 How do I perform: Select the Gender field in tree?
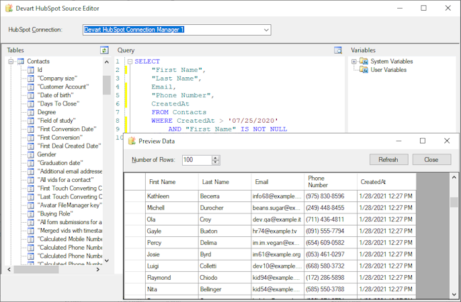point(46,154)
